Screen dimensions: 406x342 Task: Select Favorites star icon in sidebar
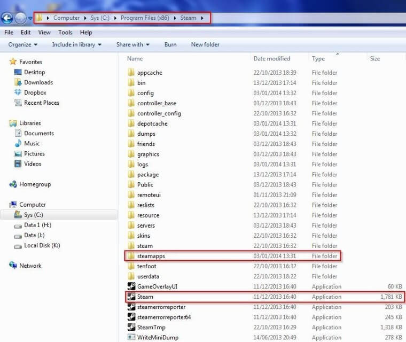(x=13, y=61)
